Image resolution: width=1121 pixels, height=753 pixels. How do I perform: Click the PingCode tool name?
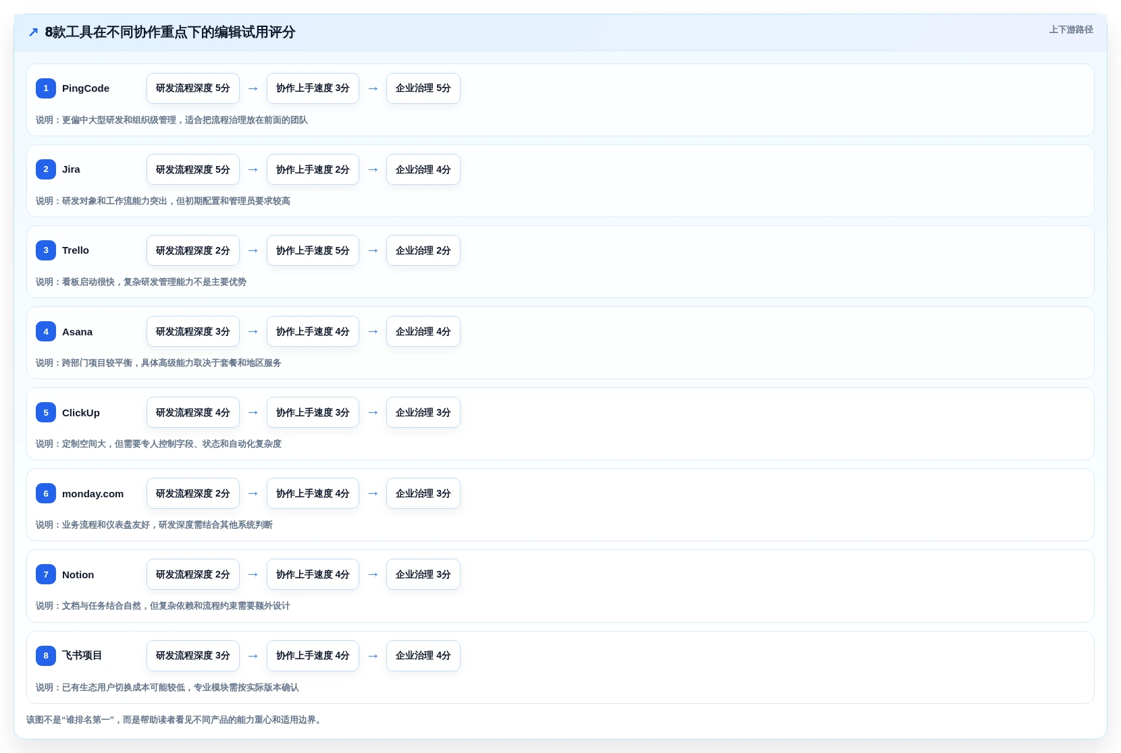pyautogui.click(x=86, y=88)
